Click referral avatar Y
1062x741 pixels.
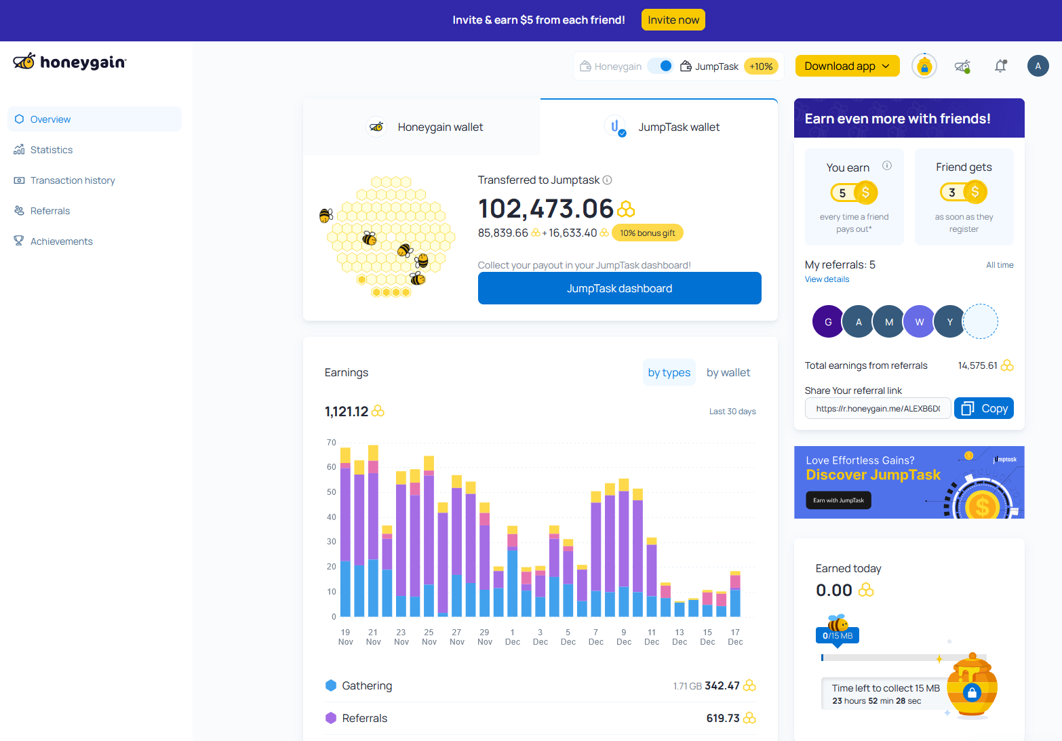(950, 321)
